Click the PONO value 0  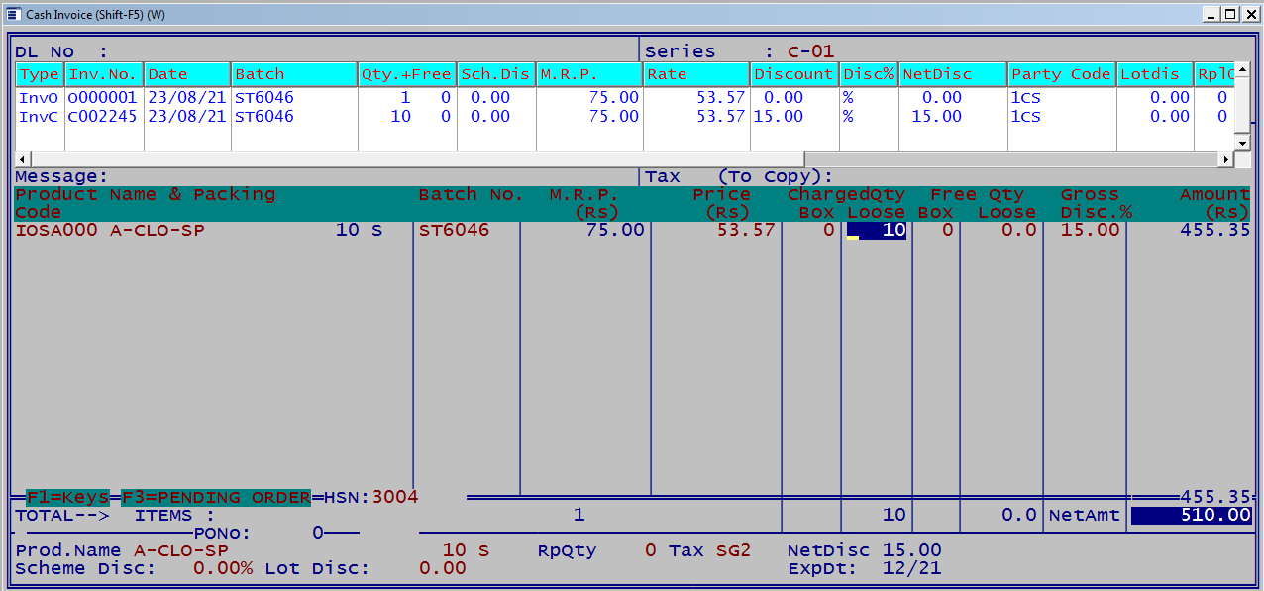(x=319, y=533)
